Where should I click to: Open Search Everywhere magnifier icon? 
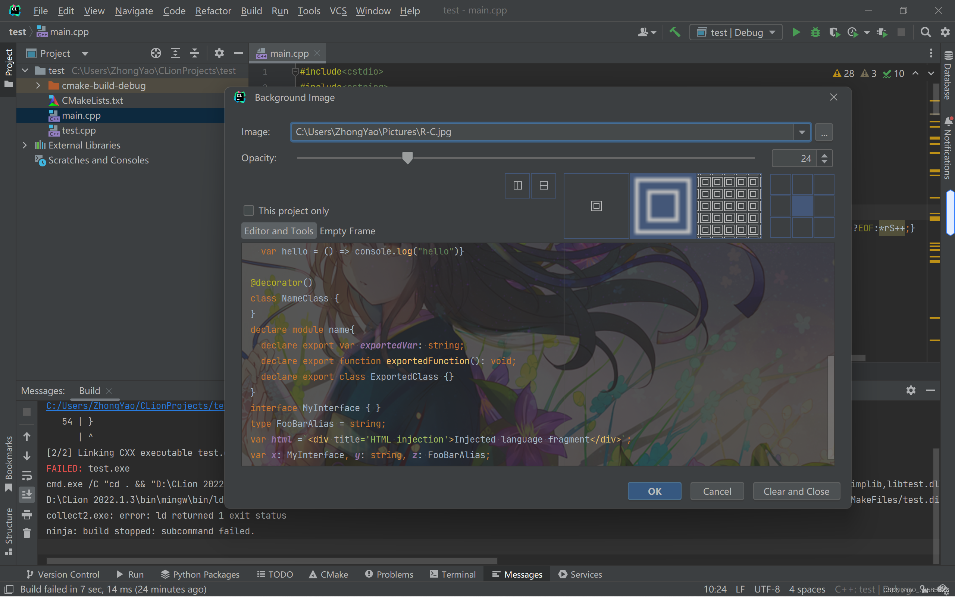pyautogui.click(x=926, y=32)
